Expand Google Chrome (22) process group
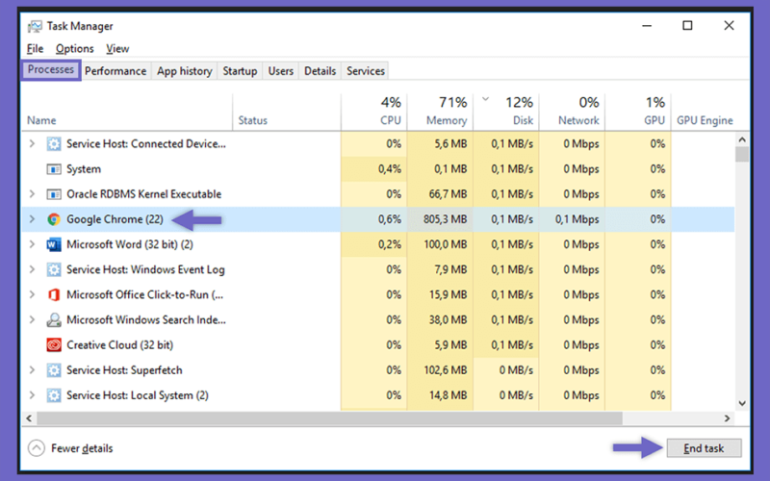 [32, 219]
